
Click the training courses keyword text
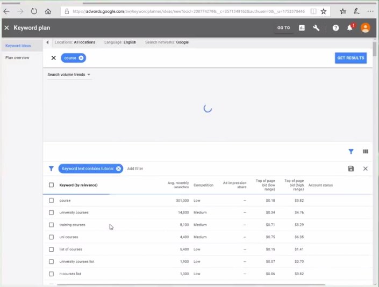click(x=72, y=225)
